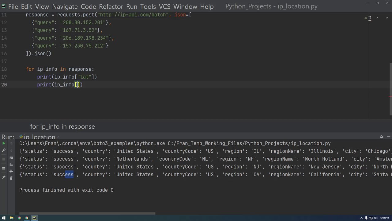The image size is (392, 221).
Task: Open the Window menu
Action: pyautogui.click(x=185, y=6)
